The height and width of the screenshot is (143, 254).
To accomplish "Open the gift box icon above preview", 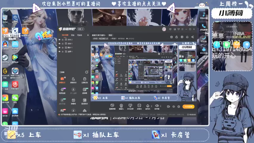I will [x=171, y=37].
